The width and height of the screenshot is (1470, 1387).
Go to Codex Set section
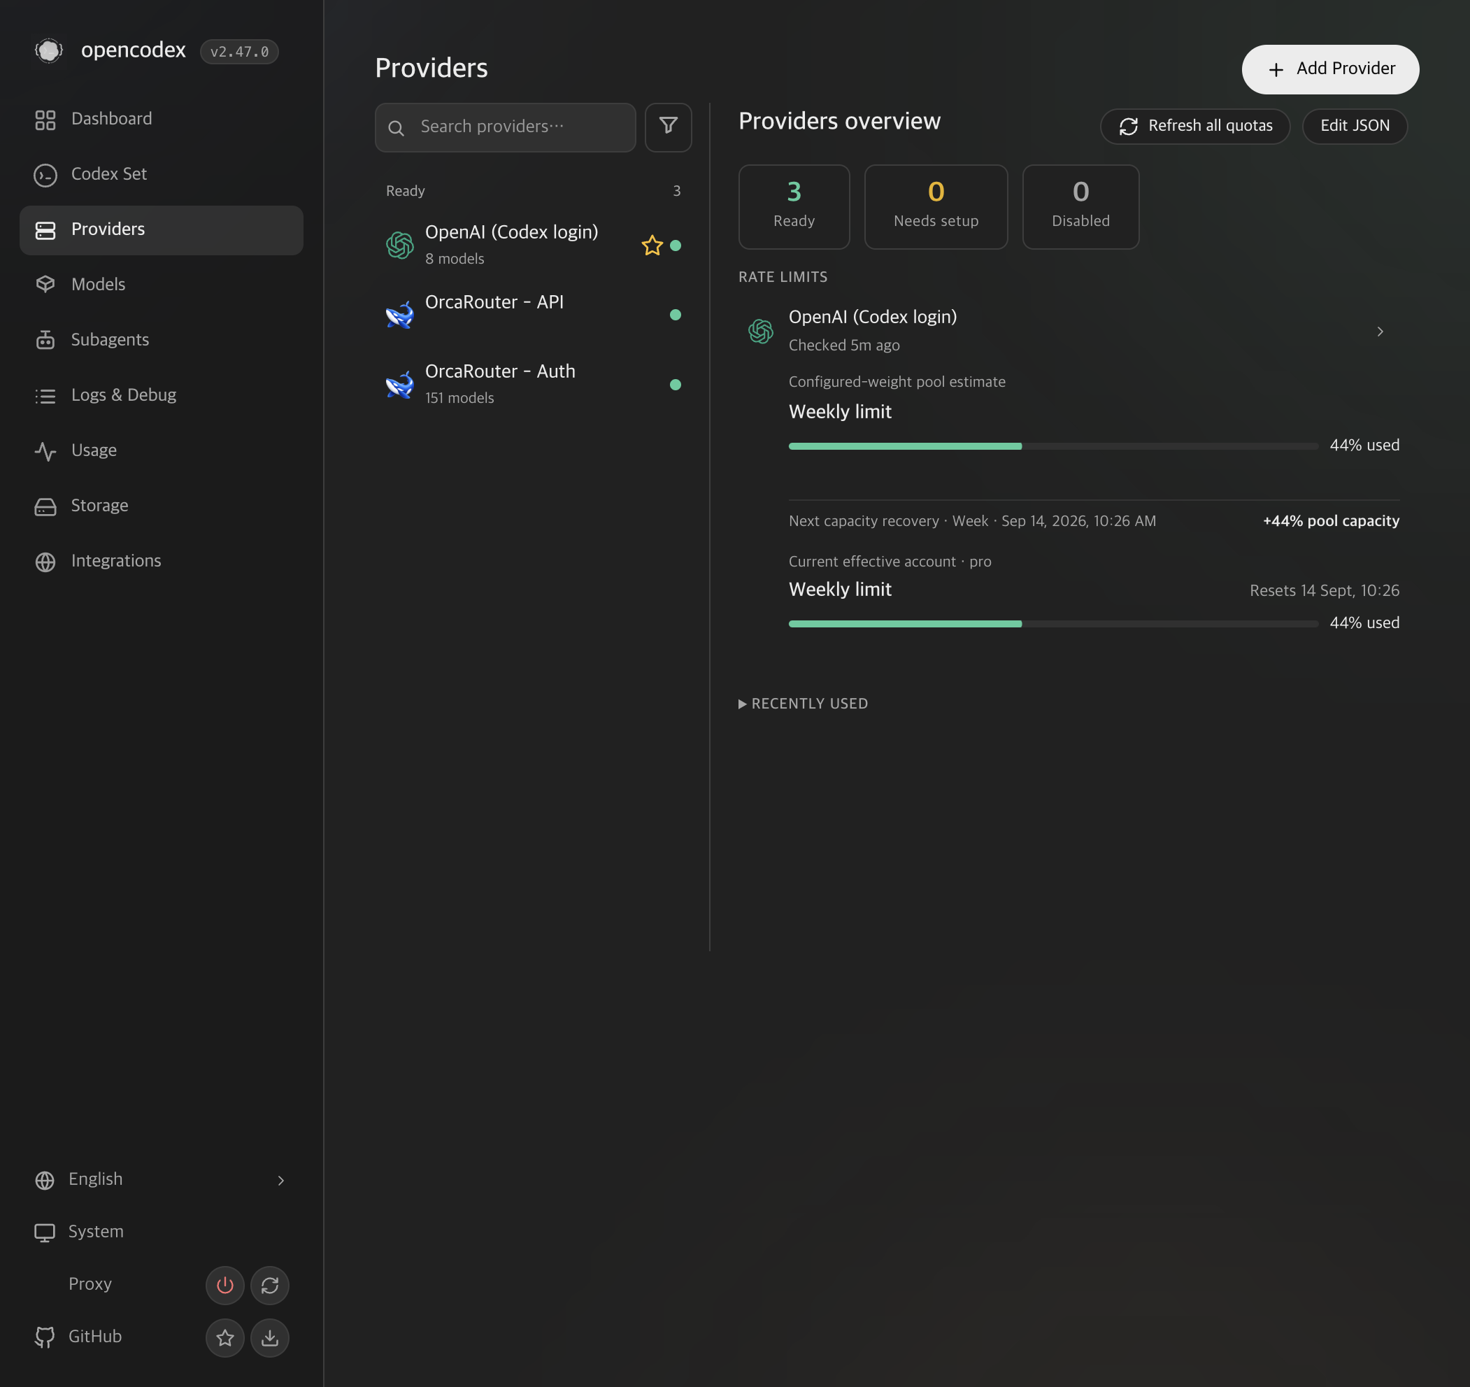[x=162, y=175]
